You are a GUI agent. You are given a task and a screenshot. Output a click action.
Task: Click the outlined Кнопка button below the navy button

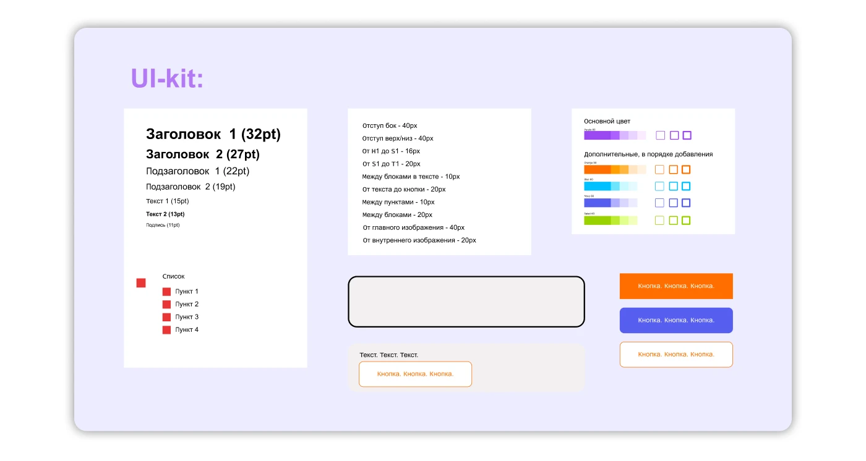(x=676, y=355)
